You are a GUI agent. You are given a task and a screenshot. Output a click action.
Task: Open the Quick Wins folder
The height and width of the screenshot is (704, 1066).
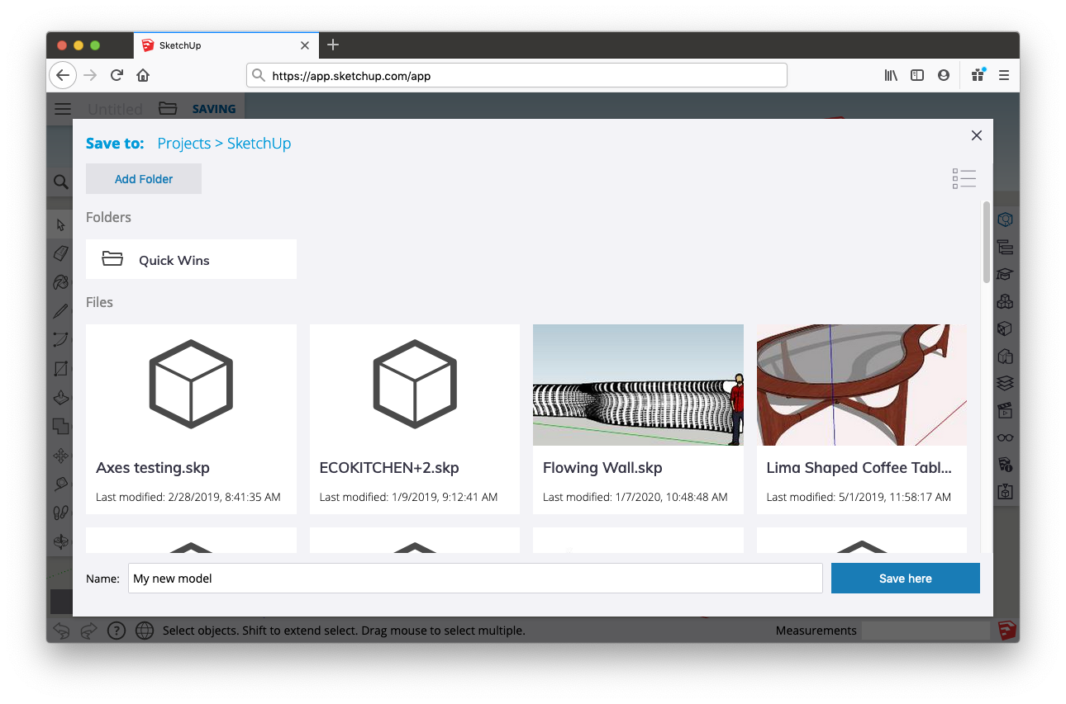click(x=191, y=259)
